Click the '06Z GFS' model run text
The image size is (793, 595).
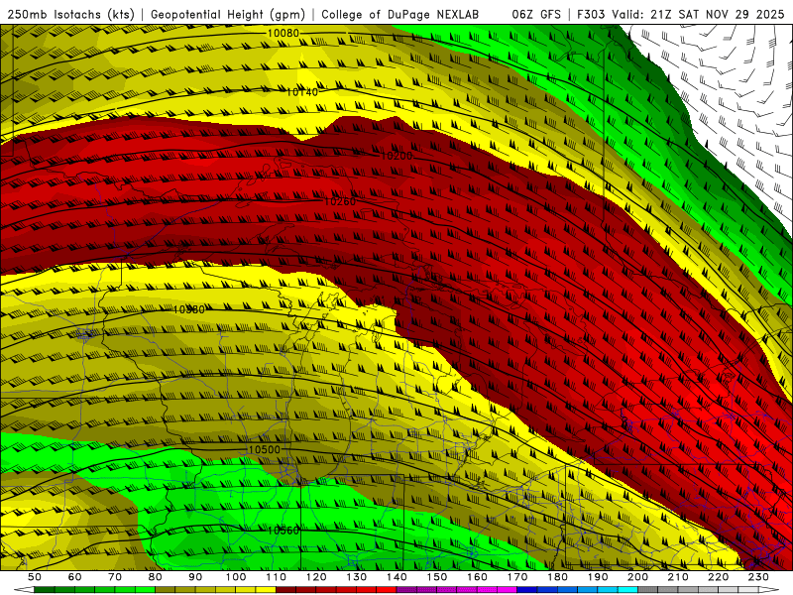pyautogui.click(x=536, y=15)
